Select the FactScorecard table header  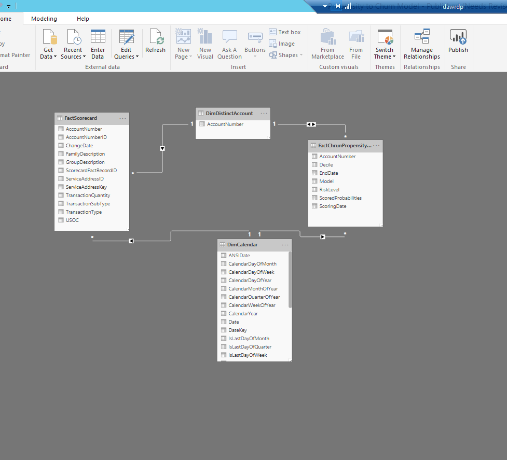coord(92,118)
